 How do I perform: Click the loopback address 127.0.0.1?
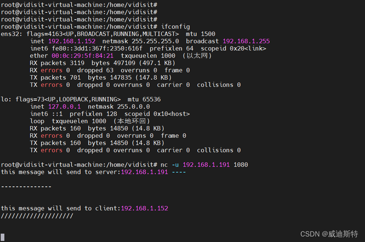[65, 107]
